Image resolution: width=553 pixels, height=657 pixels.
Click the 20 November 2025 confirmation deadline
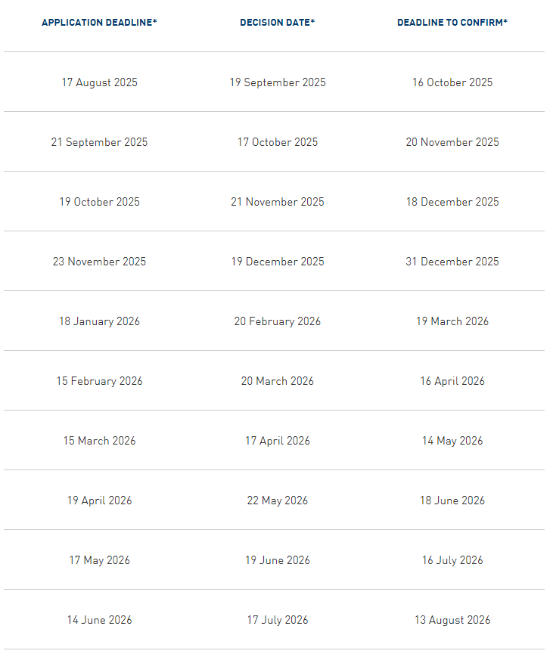click(x=452, y=142)
